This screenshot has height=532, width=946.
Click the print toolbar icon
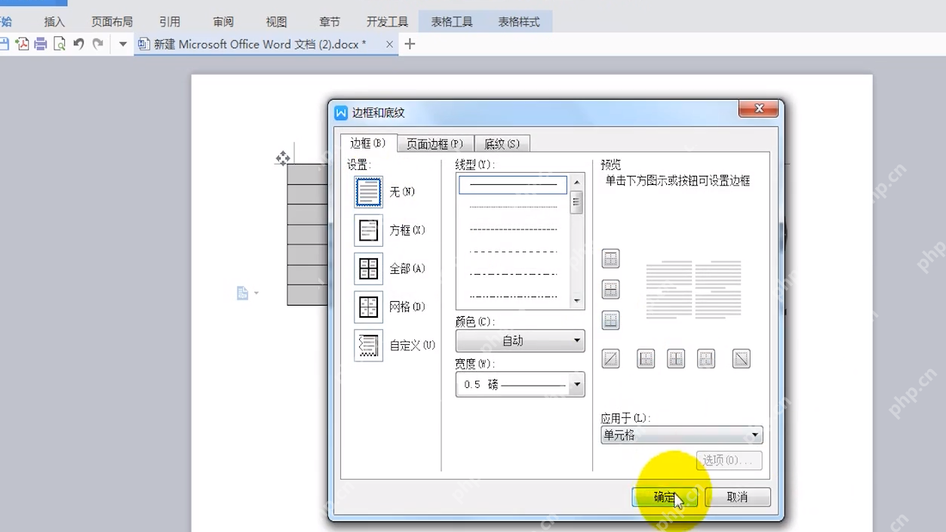pyautogui.click(x=41, y=45)
